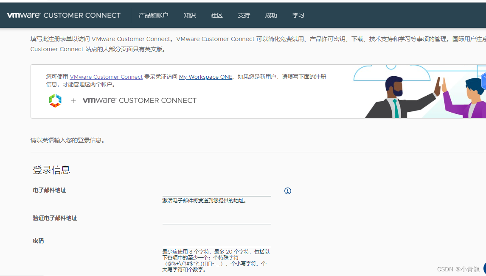
Task: Click the Workspace ONE hexagon logo icon
Action: [x=55, y=100]
